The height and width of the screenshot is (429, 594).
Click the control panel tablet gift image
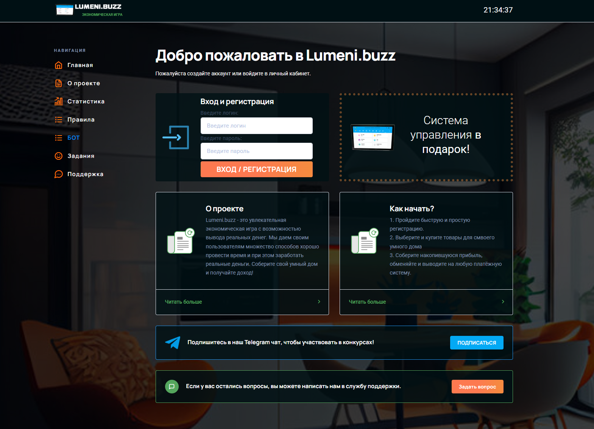click(373, 137)
